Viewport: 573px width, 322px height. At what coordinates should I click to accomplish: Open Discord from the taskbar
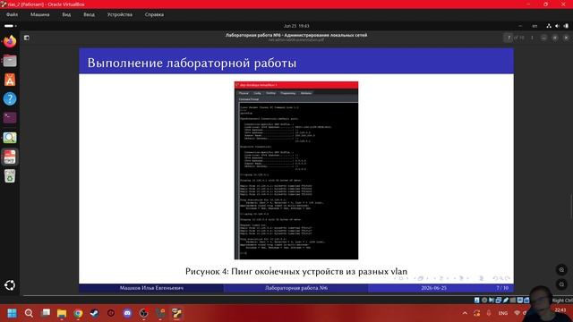127,313
